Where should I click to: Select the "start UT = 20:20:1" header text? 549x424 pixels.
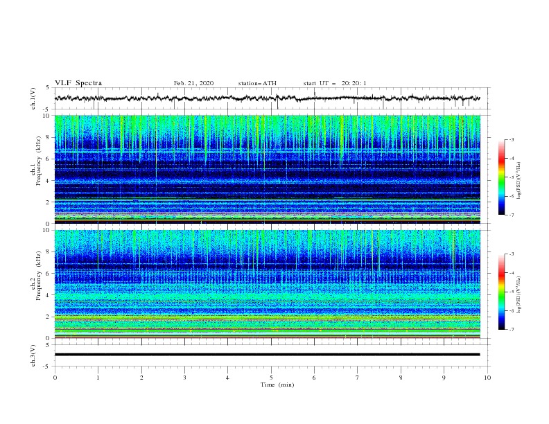coord(335,83)
